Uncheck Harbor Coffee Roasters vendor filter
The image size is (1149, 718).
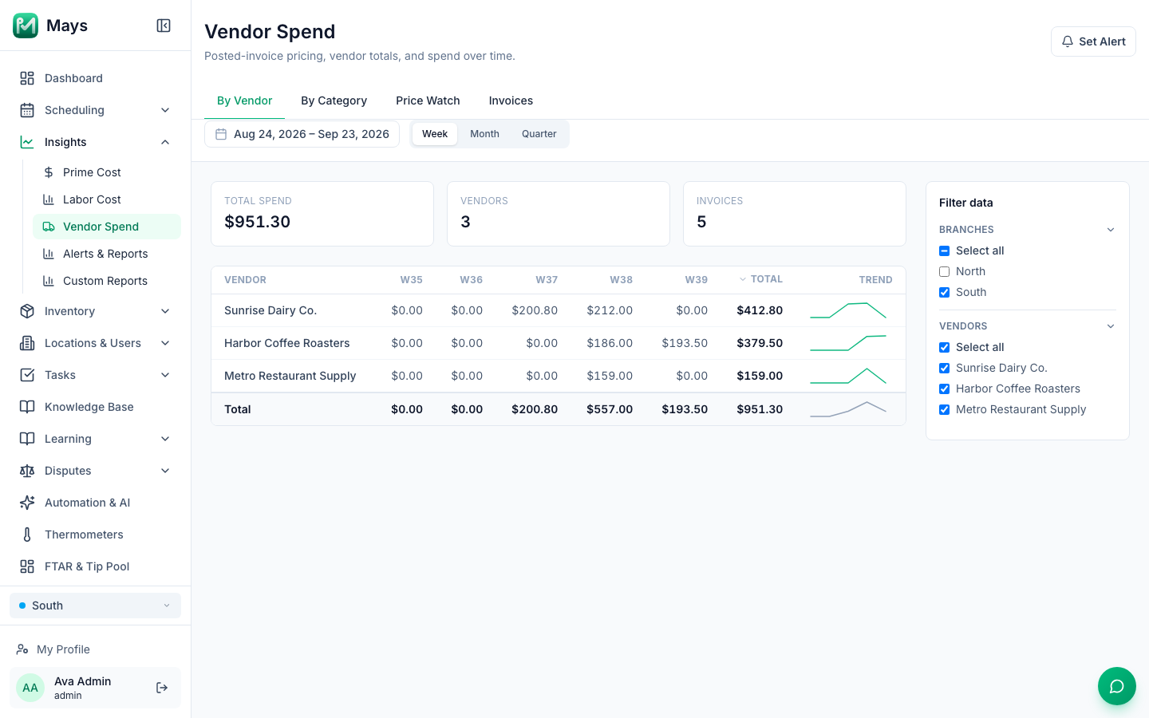tap(944, 389)
